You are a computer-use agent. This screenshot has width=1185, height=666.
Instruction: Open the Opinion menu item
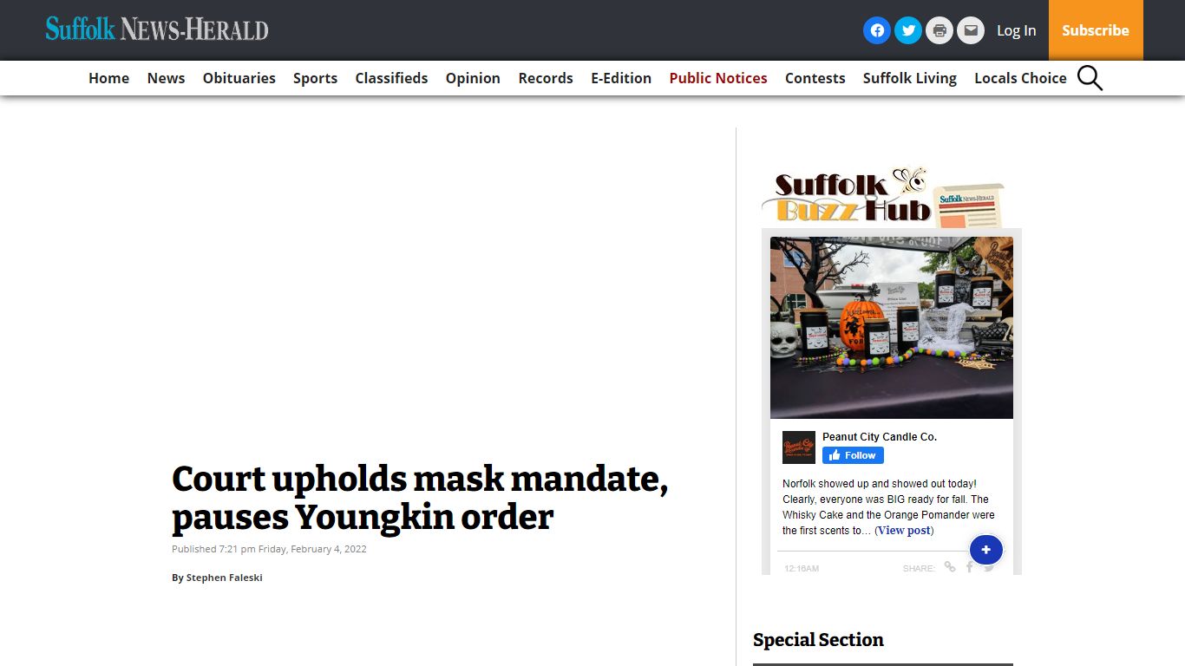point(473,78)
